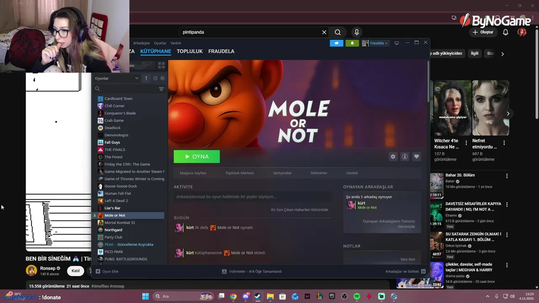Click YouTube voice search microphone
Image resolution: width=539 pixels, height=303 pixels.
[357, 32]
